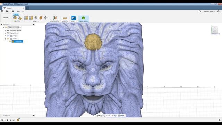Open the FINISH MESH dropdown label
This screenshot has width=222, height=125.
click(x=84, y=21)
